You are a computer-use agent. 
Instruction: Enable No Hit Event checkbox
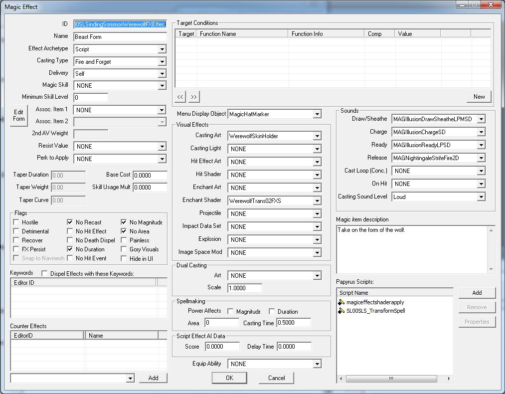70,258
